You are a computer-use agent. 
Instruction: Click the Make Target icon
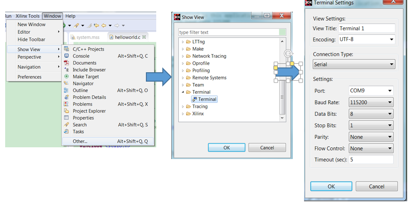coord(67,76)
